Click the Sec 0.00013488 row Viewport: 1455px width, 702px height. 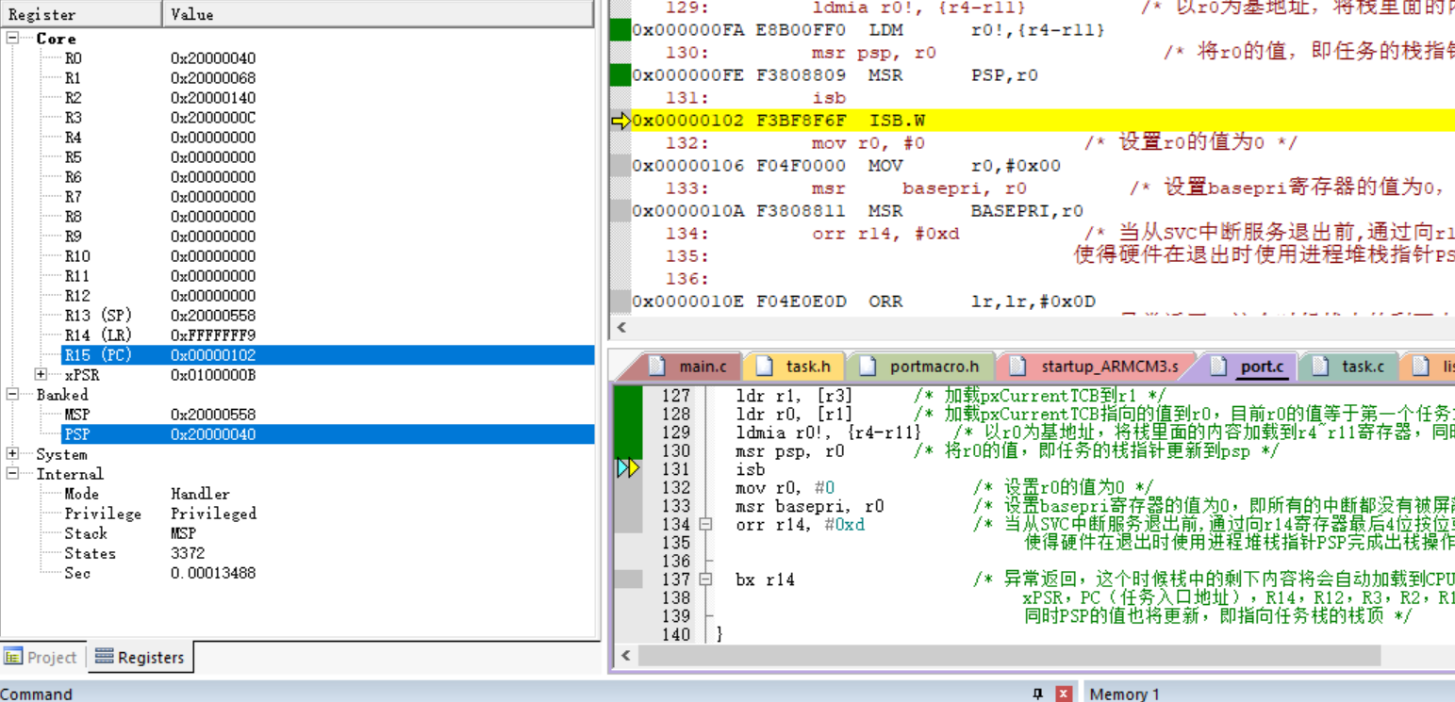[298, 573]
